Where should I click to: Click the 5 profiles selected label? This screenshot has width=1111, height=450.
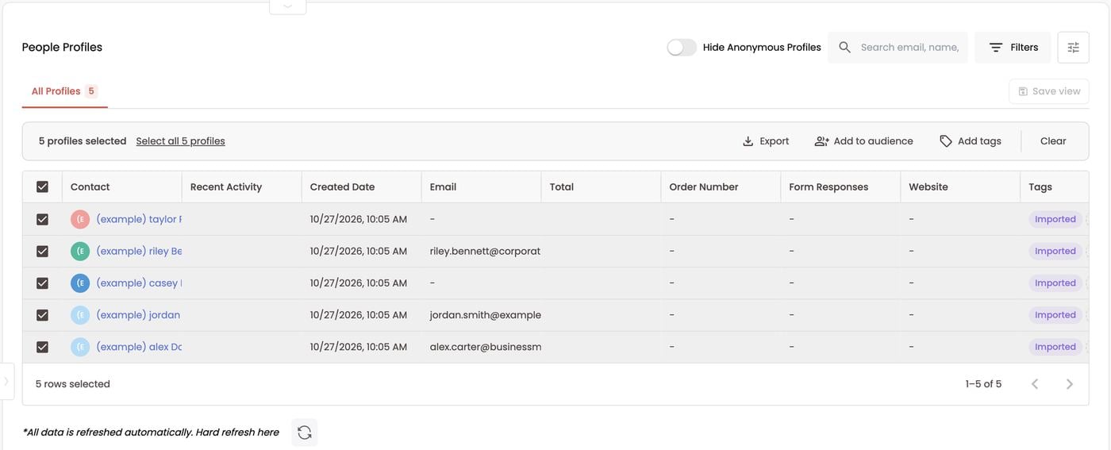click(83, 141)
